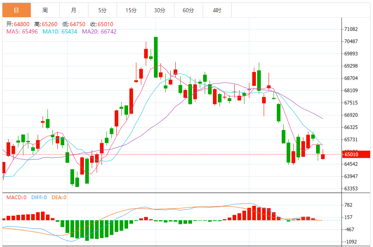Click the 64542 price axis label
Screen dimensions: 373x247
pyautogui.click(x=351, y=164)
